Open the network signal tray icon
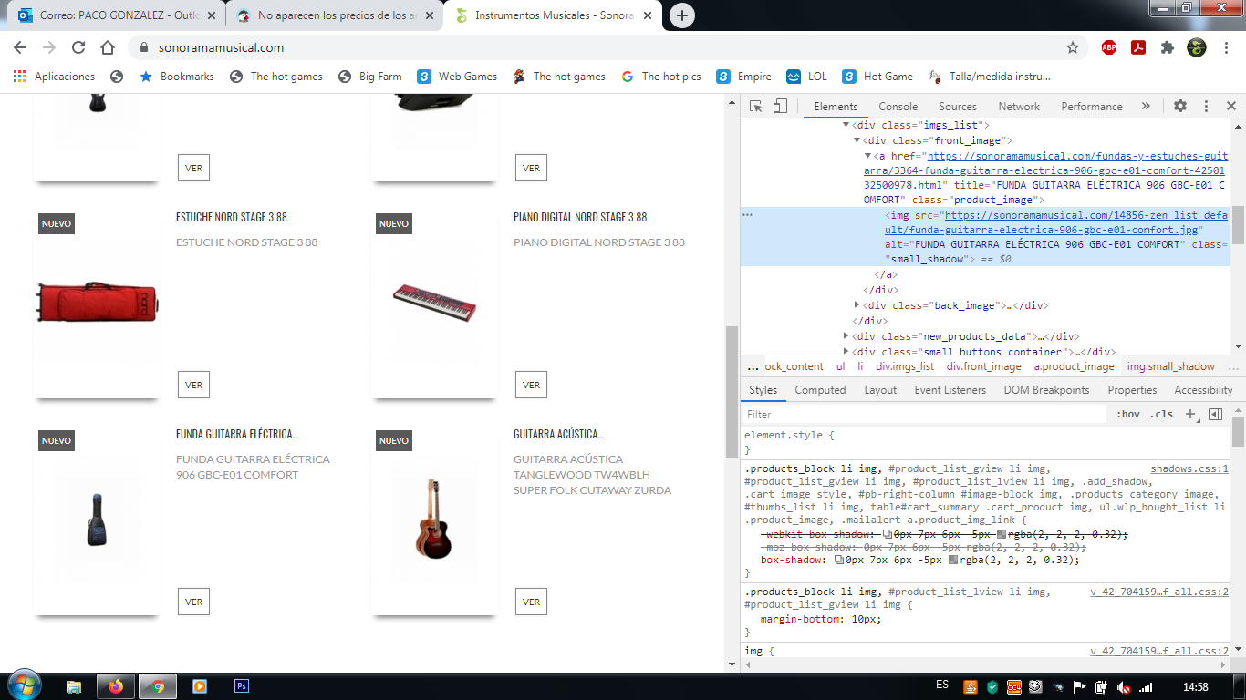The height and width of the screenshot is (700, 1246). pyautogui.click(x=1147, y=687)
